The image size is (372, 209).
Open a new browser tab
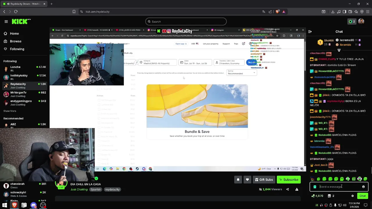point(51,4)
